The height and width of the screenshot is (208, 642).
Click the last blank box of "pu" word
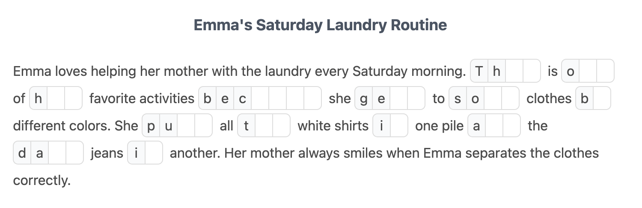(x=203, y=126)
